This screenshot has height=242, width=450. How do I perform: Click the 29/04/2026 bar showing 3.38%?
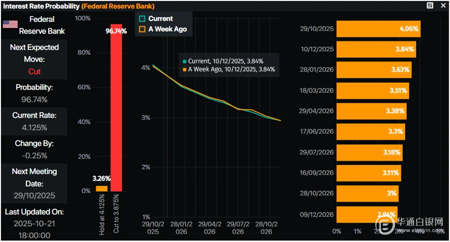coord(371,111)
